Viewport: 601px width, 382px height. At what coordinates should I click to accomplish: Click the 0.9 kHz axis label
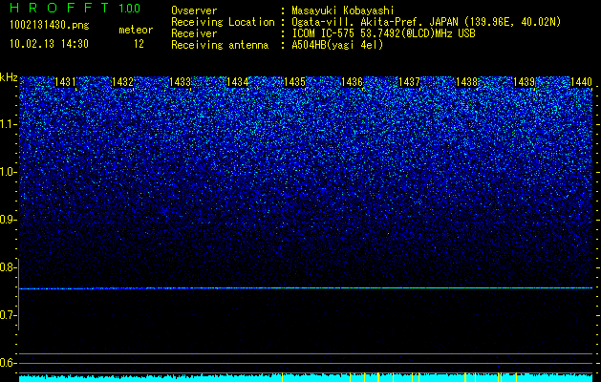8,220
